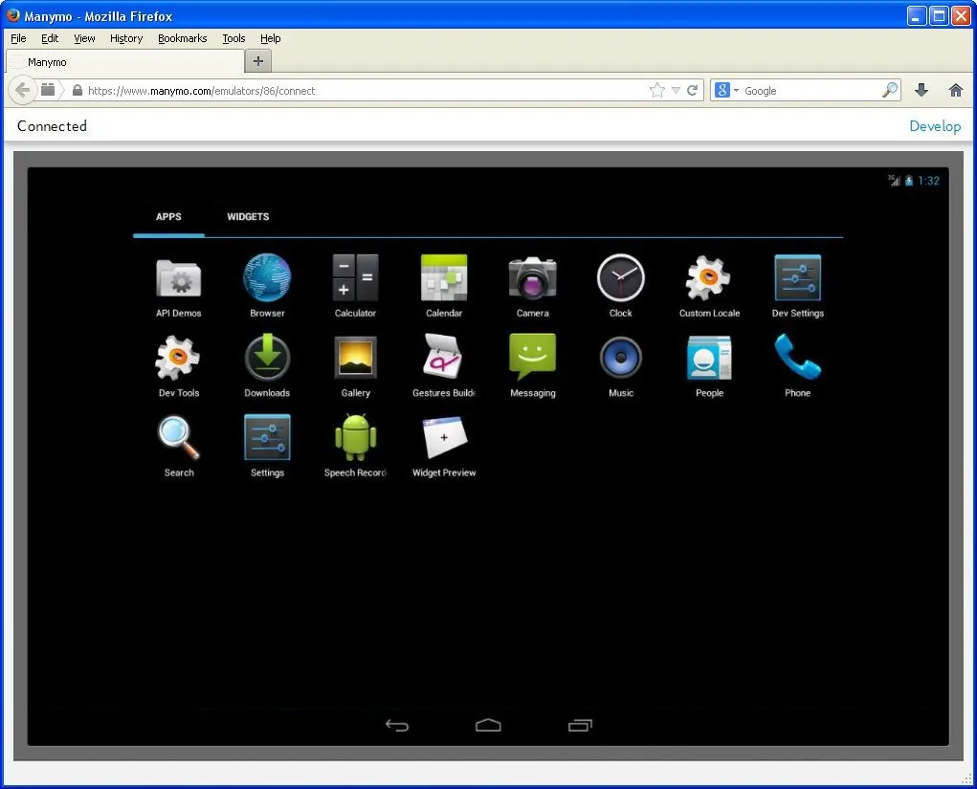Click the emulator clock showing 1:32
This screenshot has width=977, height=789.
928,181
